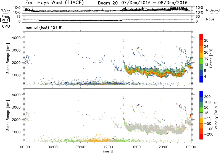221x153 pixels.
Task: Click the "N.Sky" legend label
Action: point(5,10)
